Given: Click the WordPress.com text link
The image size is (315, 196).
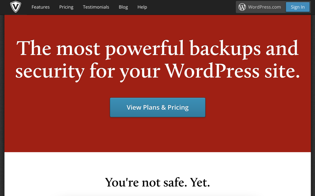Looking at the screenshot, I should click(x=264, y=7).
